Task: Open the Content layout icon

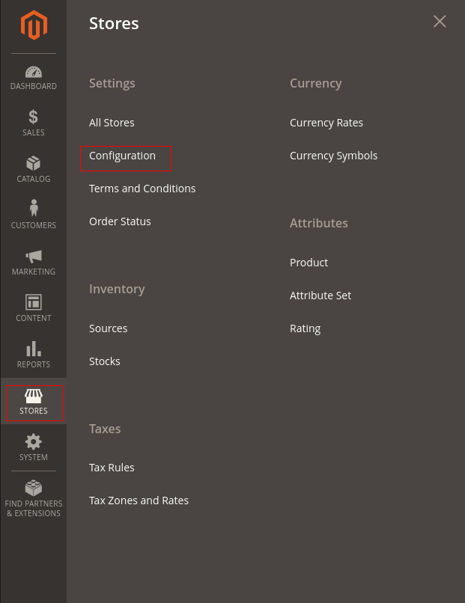Action: pyautogui.click(x=34, y=302)
